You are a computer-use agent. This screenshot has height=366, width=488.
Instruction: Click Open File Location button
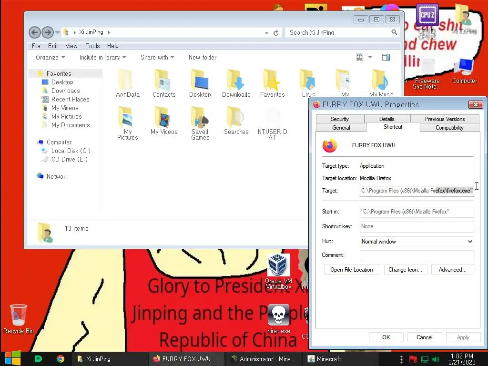coord(352,270)
